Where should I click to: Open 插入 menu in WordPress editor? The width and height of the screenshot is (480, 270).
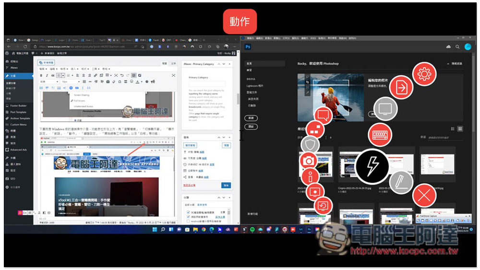[74, 69]
